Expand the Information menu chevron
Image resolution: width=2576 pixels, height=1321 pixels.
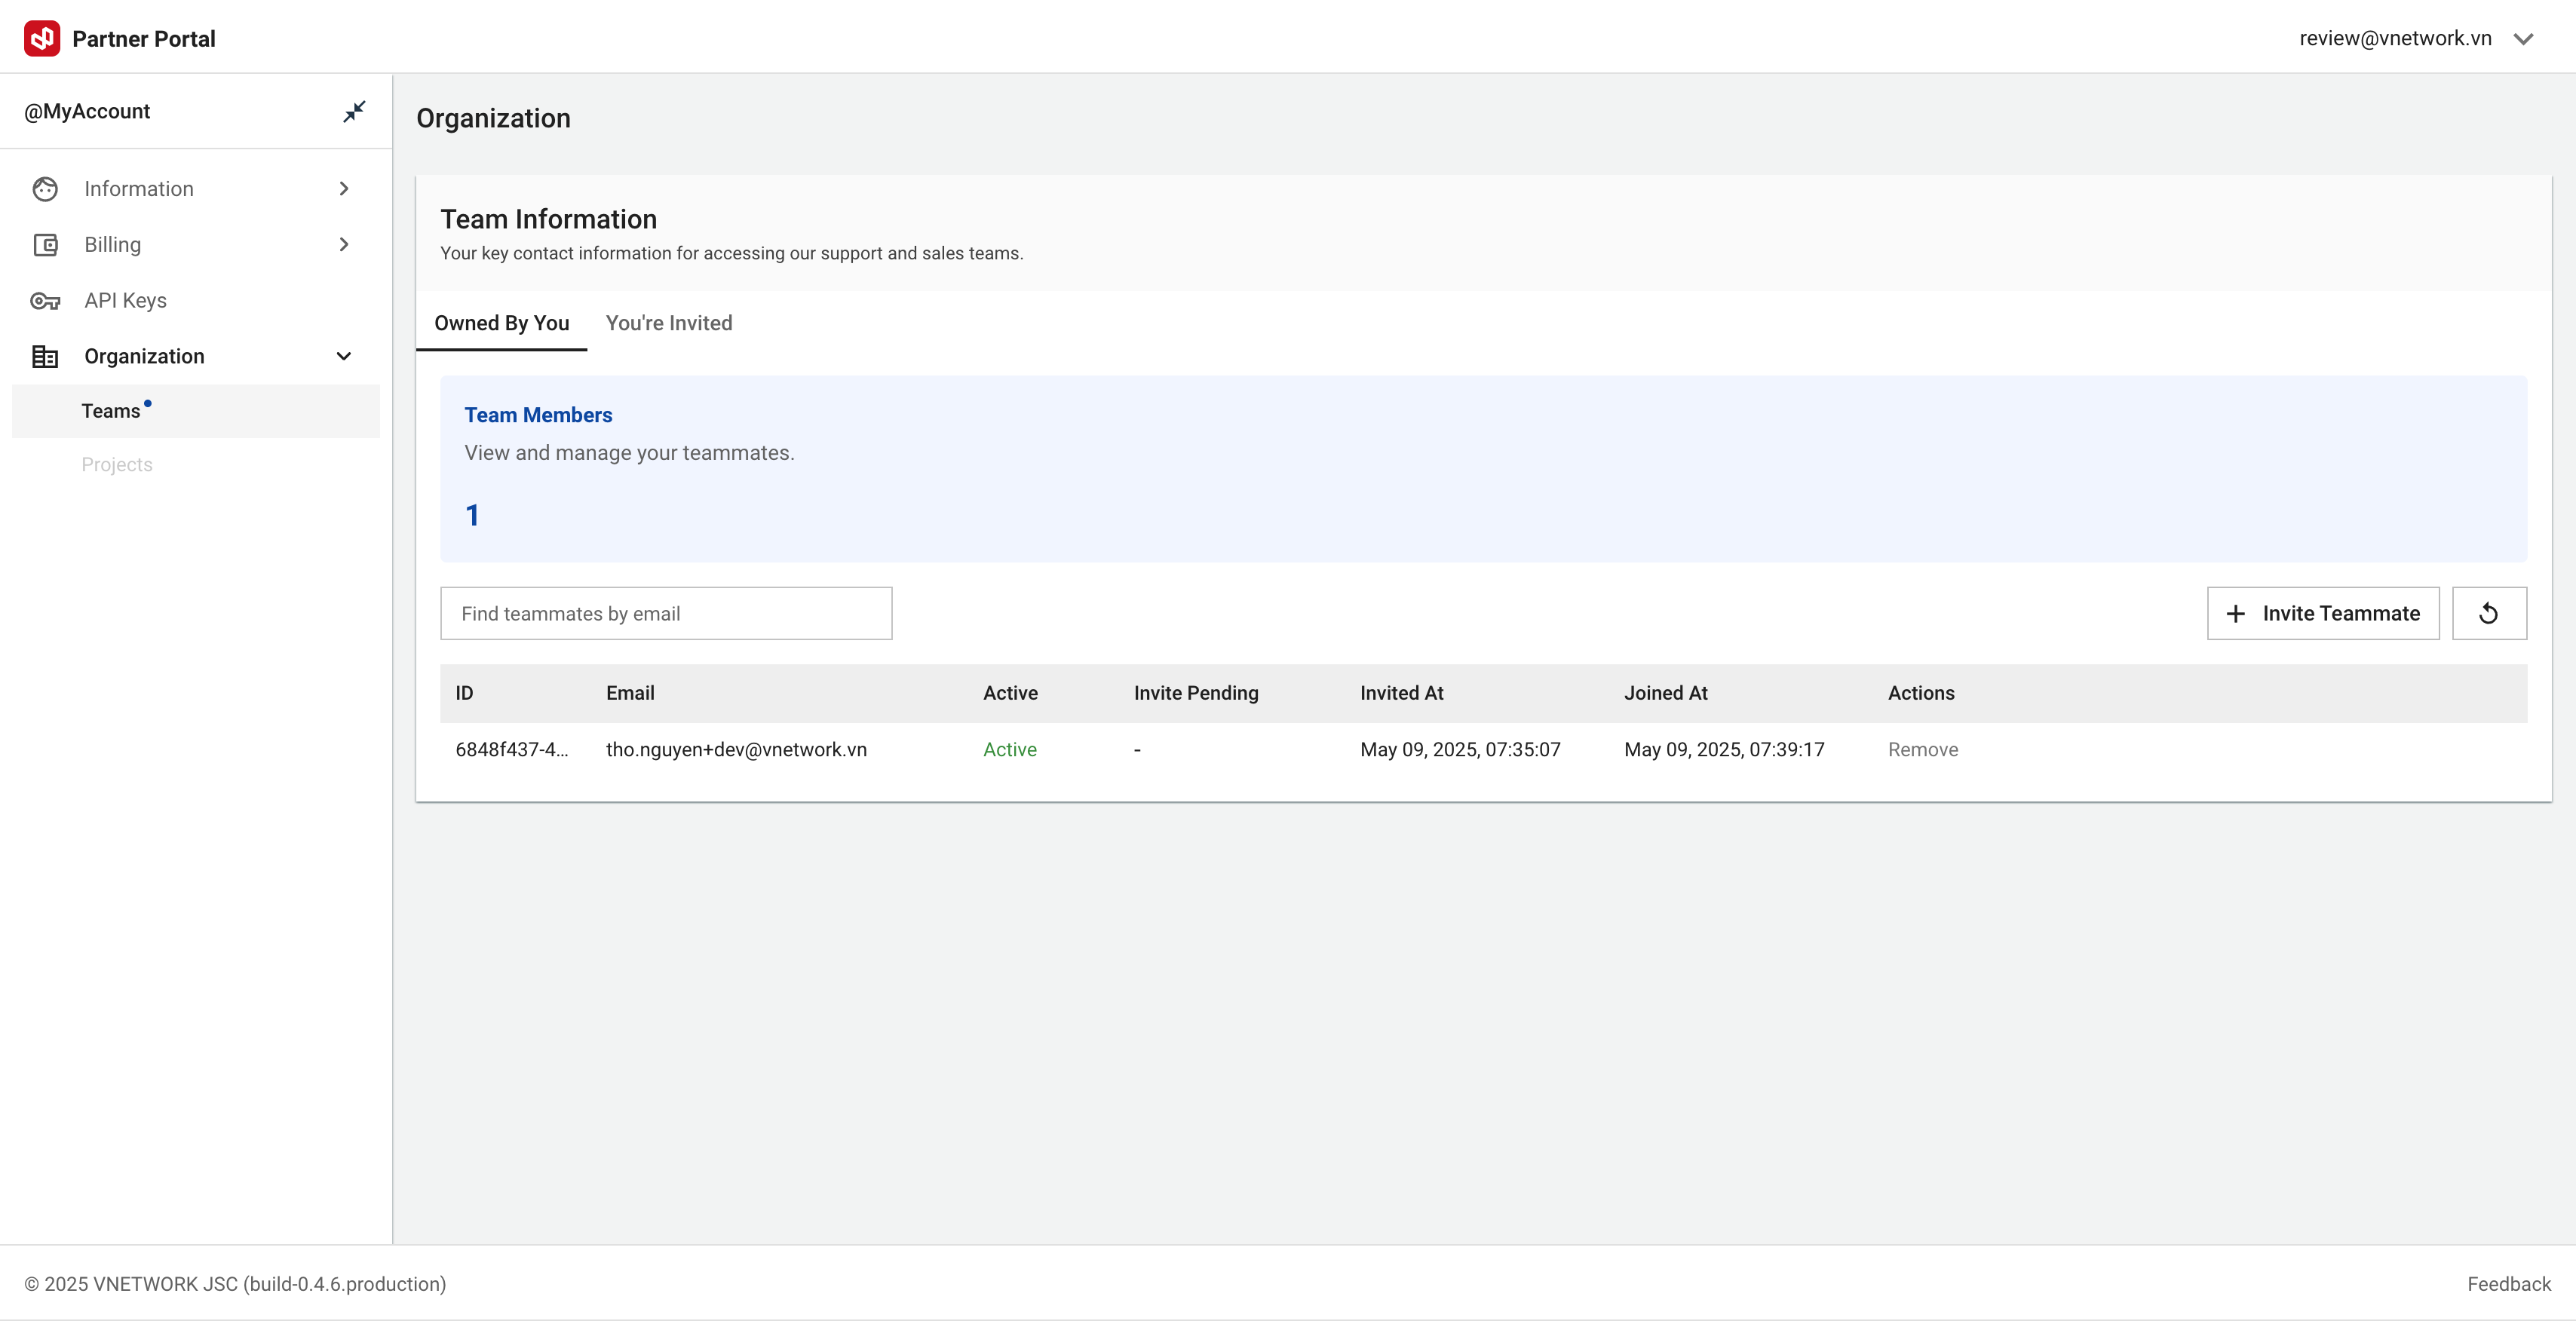344,189
